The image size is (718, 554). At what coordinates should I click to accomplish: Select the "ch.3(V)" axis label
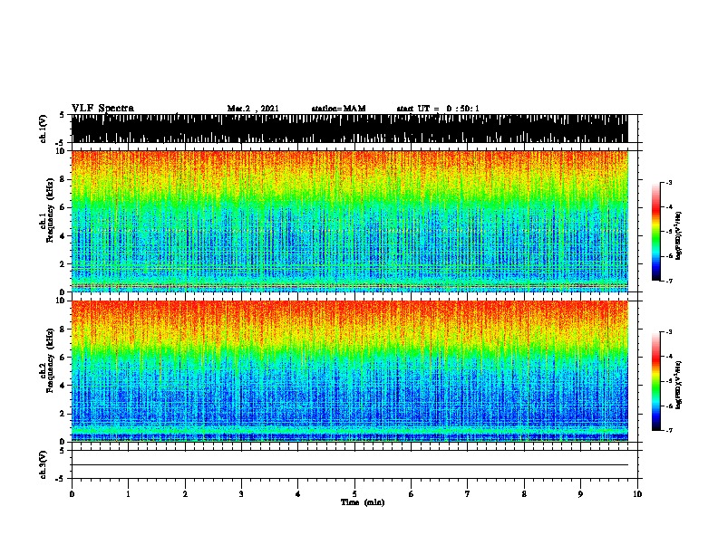[44, 464]
